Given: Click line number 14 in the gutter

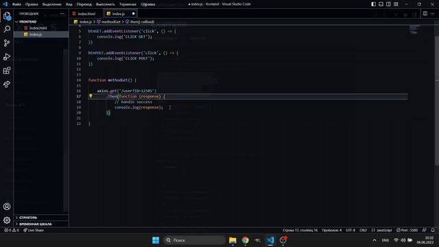Looking at the screenshot, I should 79,80.
